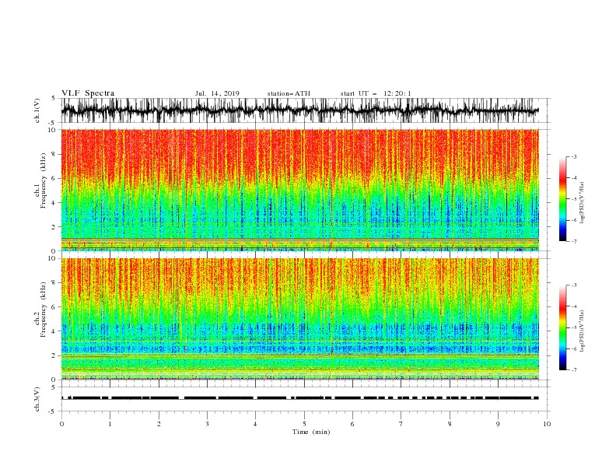The height and width of the screenshot is (476, 616).
Task: Click tick label '10' on the Time axis
Action: coord(547,424)
